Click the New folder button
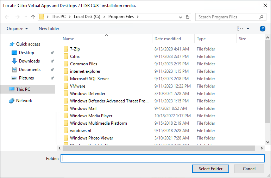This screenshot has width=271, height=178. (49, 29)
